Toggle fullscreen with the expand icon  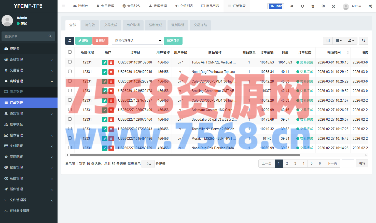333,6
